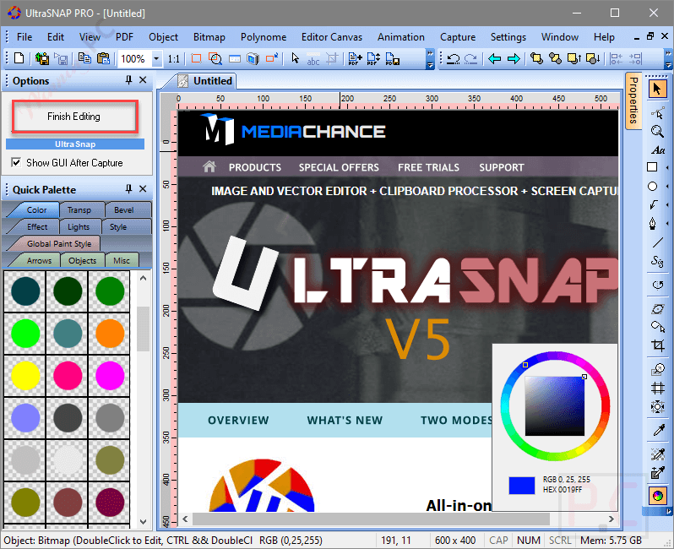Click the save PDF icon
674x549 pixels.
coord(393,58)
